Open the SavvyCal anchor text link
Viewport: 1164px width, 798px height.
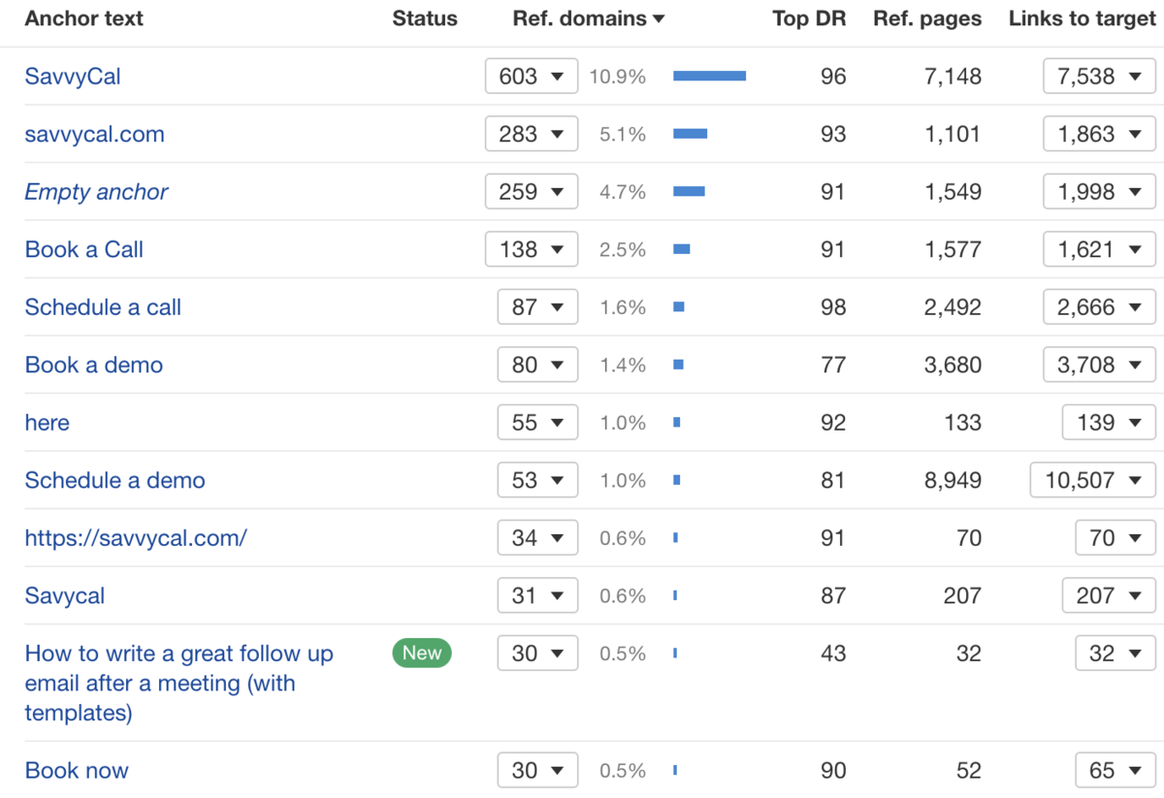pyautogui.click(x=73, y=77)
